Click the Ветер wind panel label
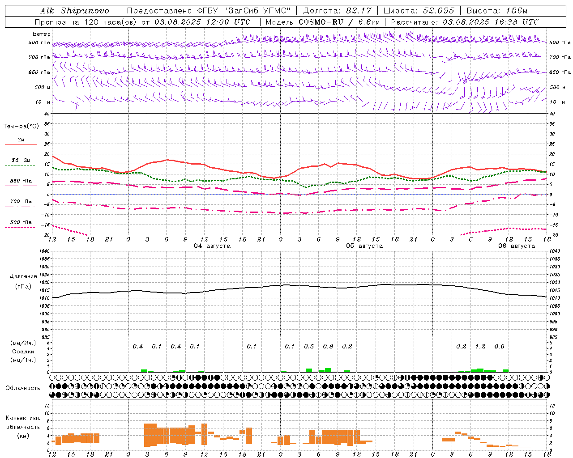 tap(42, 34)
